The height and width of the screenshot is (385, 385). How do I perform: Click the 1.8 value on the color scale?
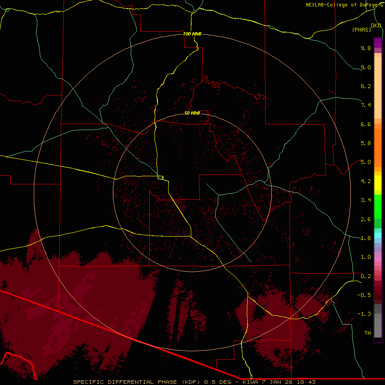(x=366, y=238)
